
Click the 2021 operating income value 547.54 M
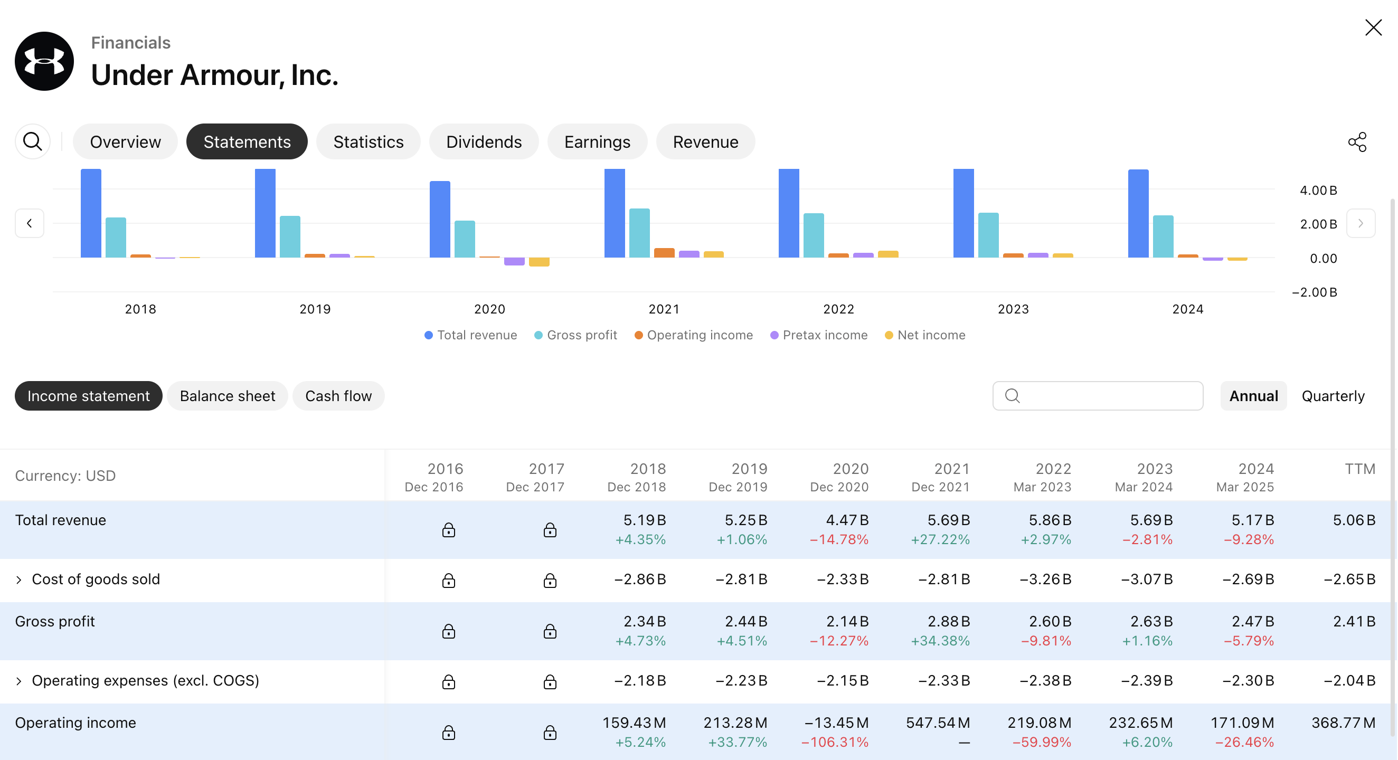(x=938, y=723)
